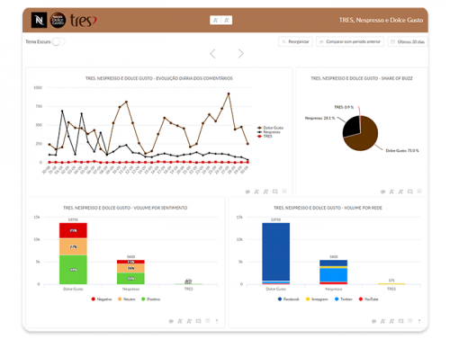
Task: Open the Últimos 30 dias date dropdown
Action: [x=408, y=41]
